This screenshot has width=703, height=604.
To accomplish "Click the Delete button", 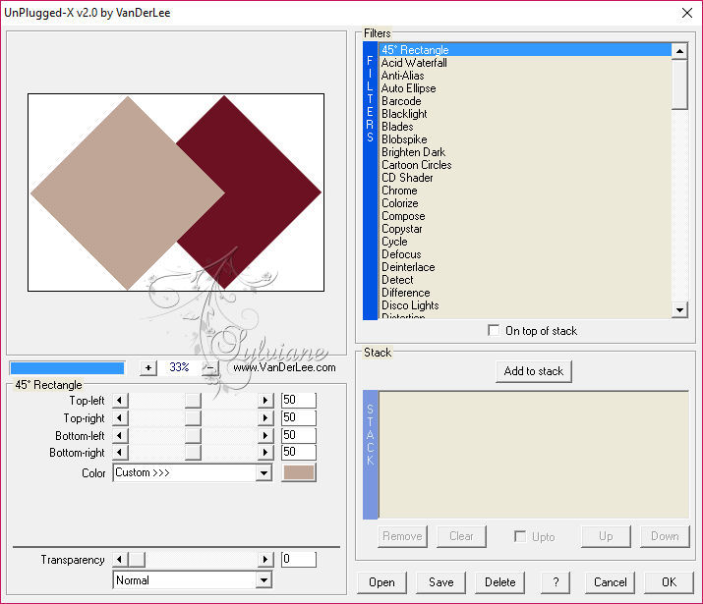I will tap(499, 582).
